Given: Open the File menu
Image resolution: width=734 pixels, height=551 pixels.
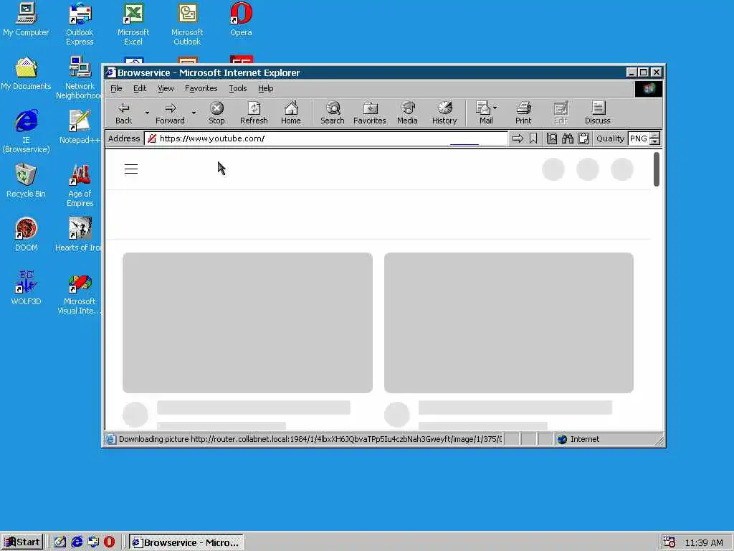Looking at the screenshot, I should [116, 88].
